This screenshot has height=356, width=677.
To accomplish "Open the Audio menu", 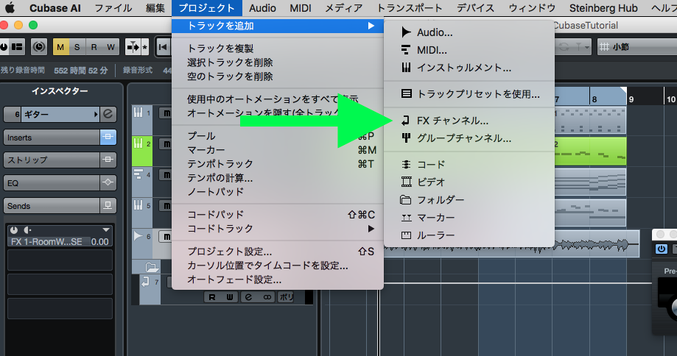I will (x=262, y=8).
